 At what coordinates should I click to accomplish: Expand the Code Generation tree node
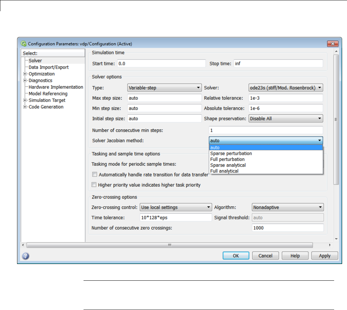pyautogui.click(x=25, y=107)
